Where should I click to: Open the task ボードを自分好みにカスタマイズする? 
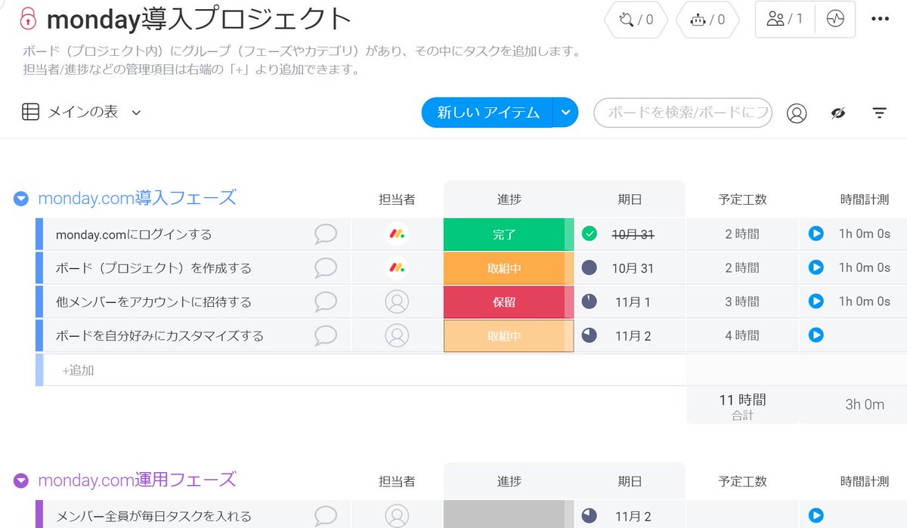[159, 335]
